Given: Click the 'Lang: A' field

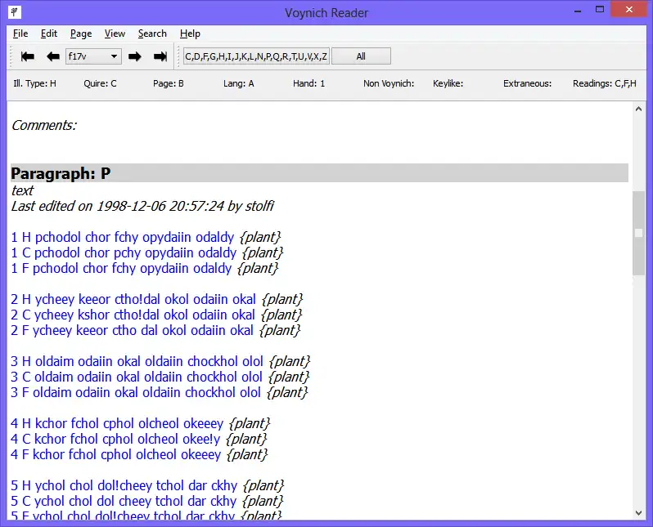Looking at the screenshot, I should click(238, 83).
